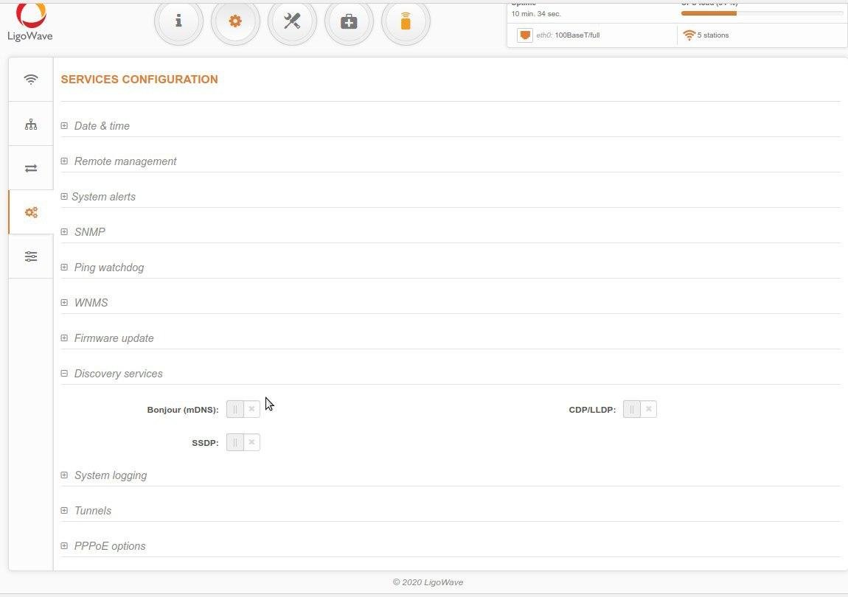Toggle SSDP switch

click(243, 442)
